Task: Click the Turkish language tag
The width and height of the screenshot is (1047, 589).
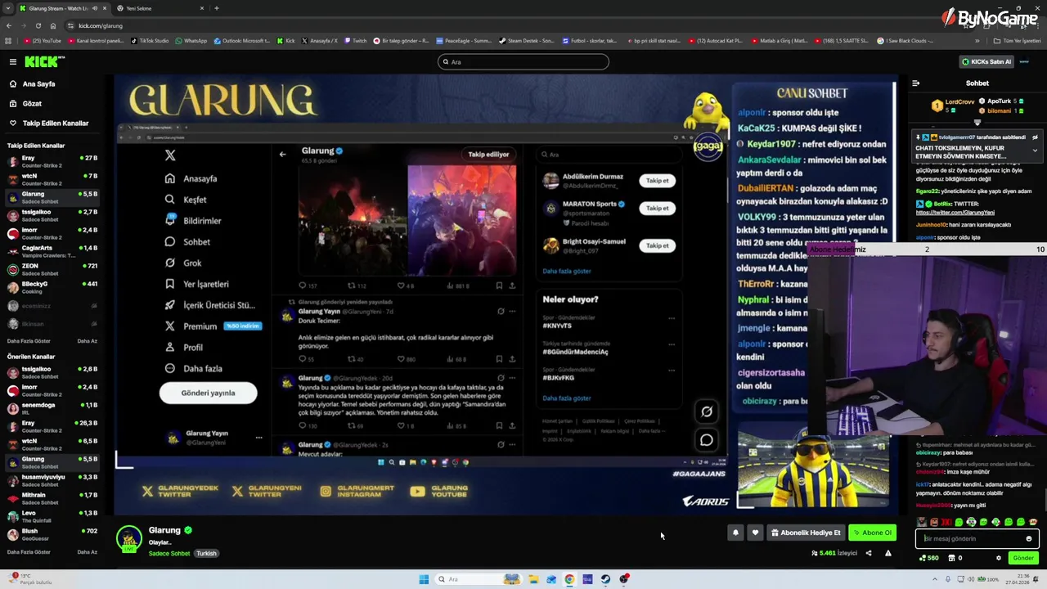Action: [x=206, y=554]
